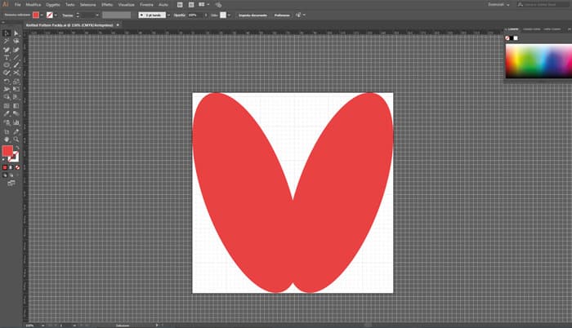Click the white swatch in Color panel
The width and height of the screenshot is (572, 328).
click(516, 38)
